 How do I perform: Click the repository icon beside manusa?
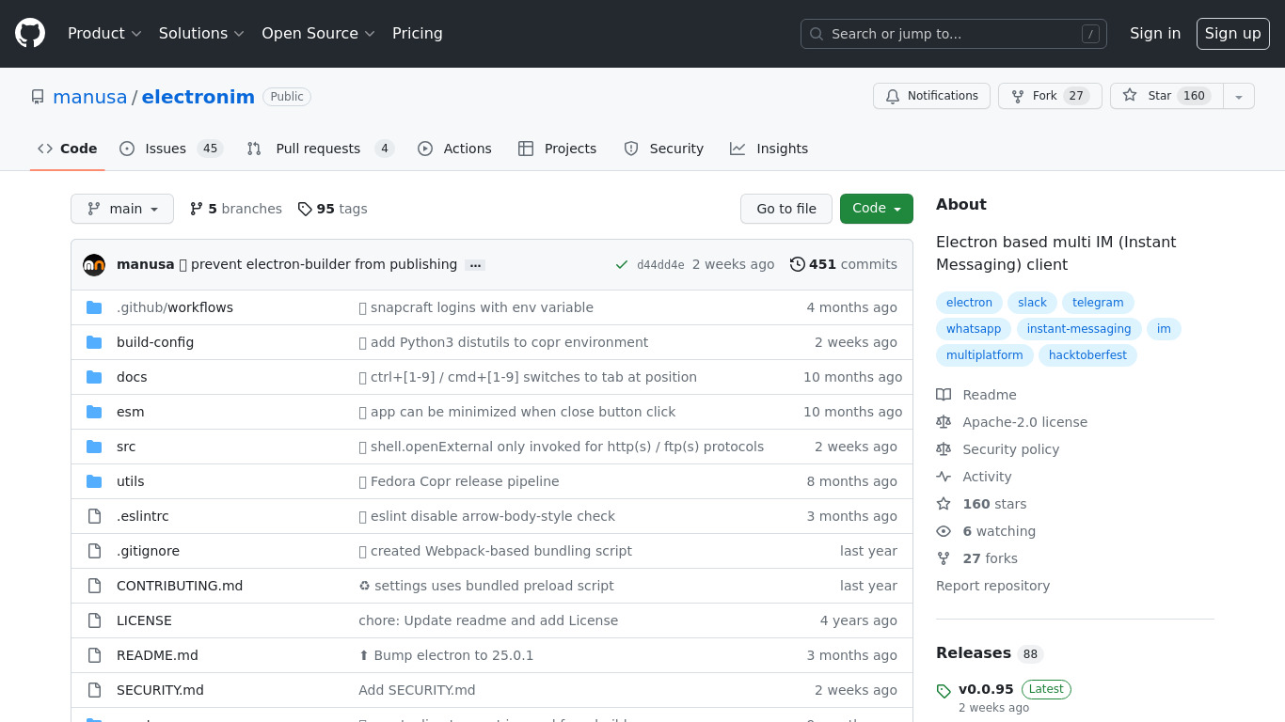(38, 97)
